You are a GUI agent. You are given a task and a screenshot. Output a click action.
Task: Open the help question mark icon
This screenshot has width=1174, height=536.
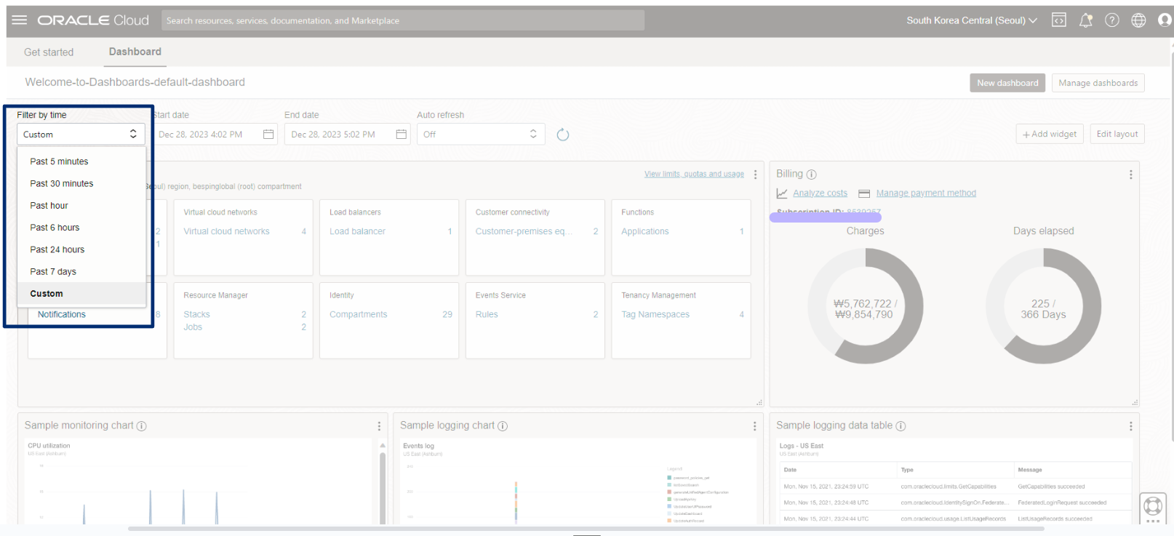pos(1112,20)
